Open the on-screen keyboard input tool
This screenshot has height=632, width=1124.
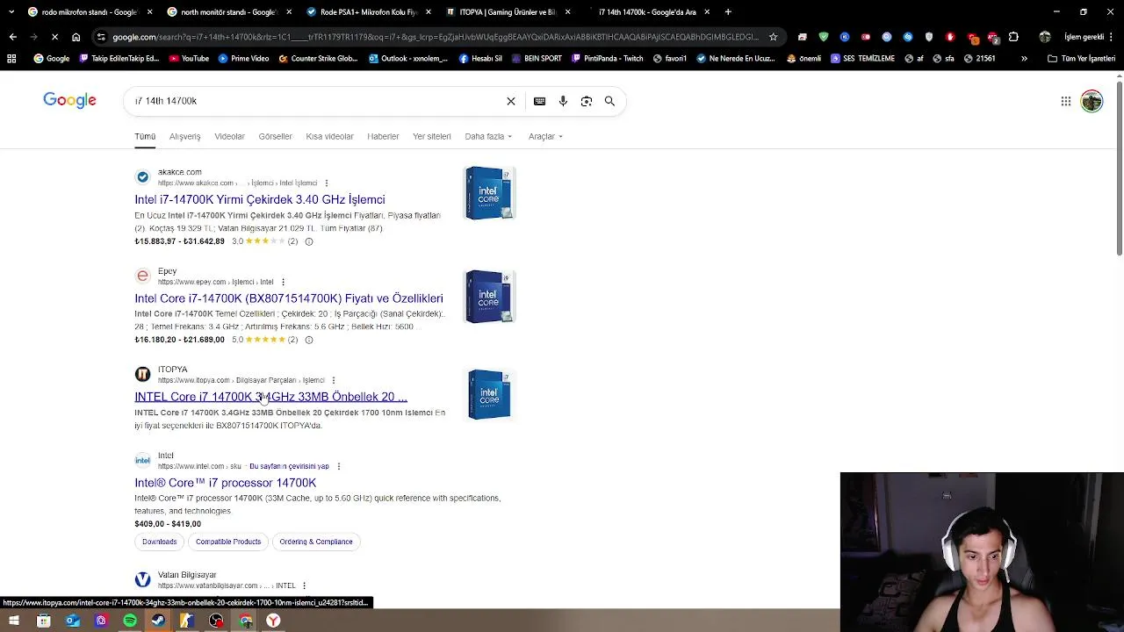539,101
